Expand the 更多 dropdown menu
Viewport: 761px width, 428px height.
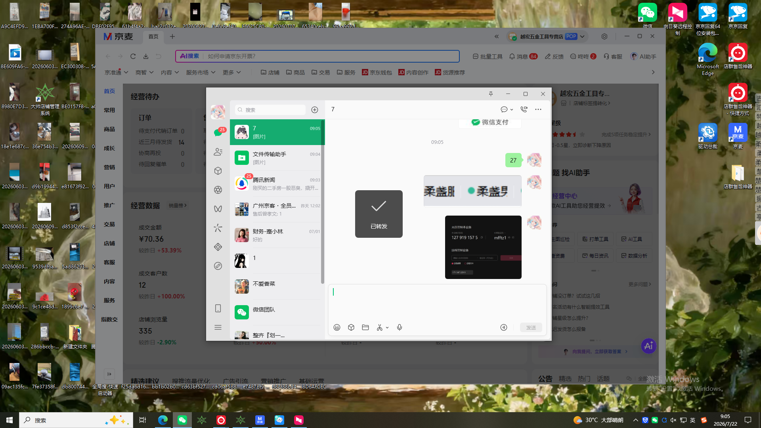232,73
